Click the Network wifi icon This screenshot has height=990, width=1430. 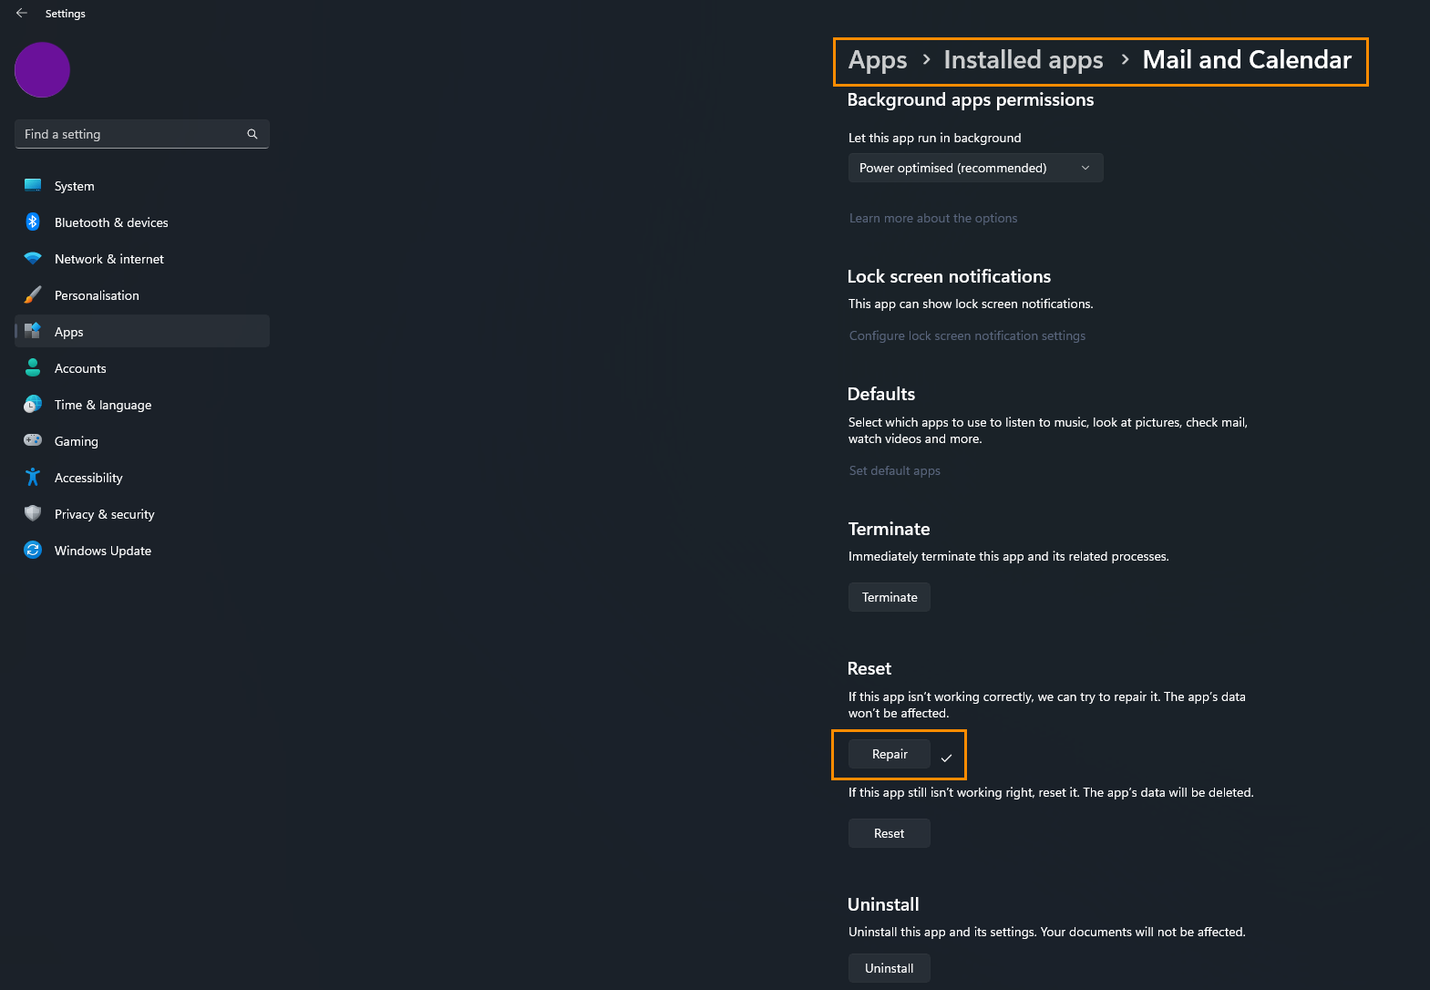[x=33, y=258]
